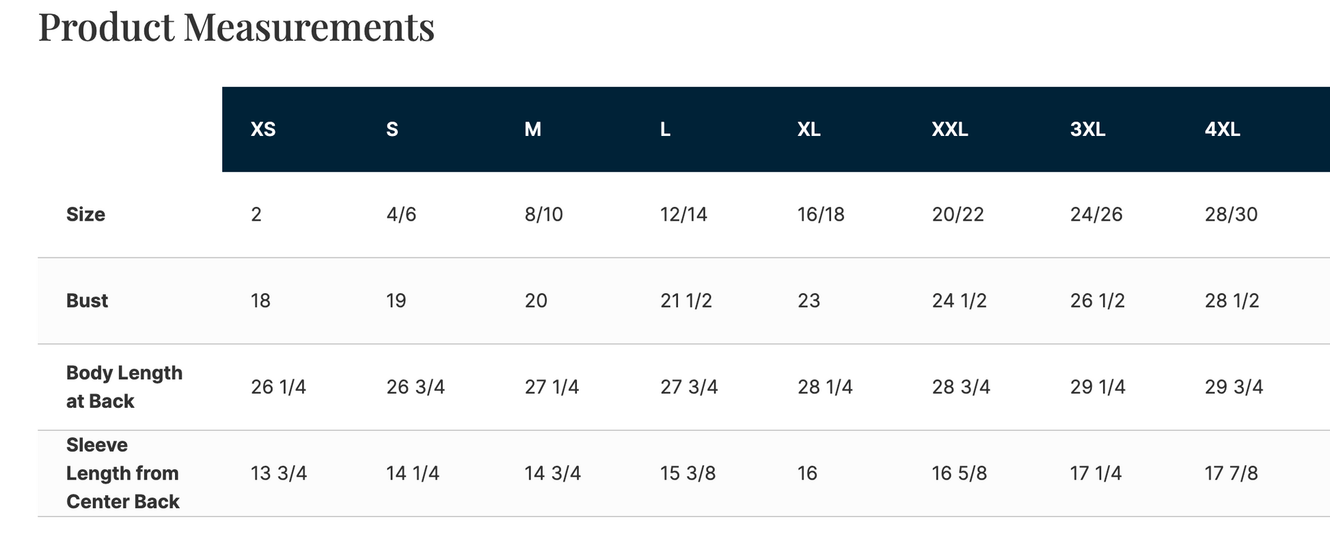This screenshot has height=539, width=1330.
Task: Select the XS column header
Action: (263, 129)
